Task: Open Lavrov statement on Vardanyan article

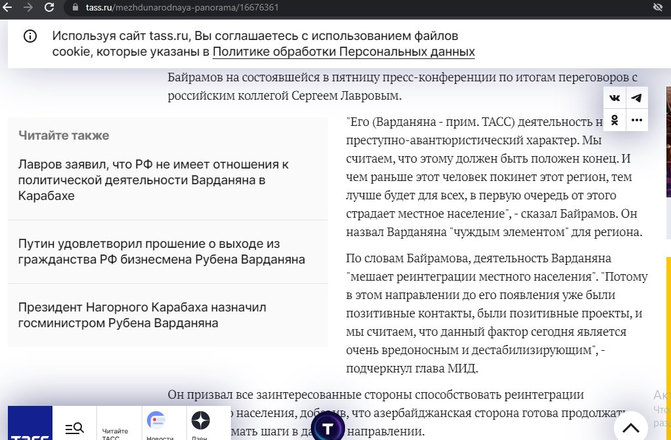Action: [153, 180]
